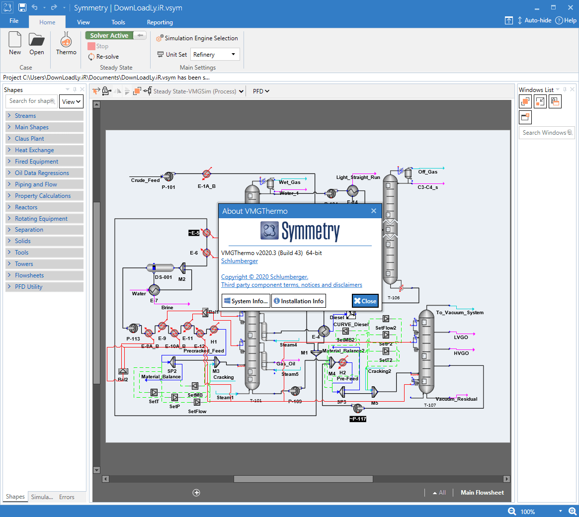This screenshot has height=517, width=579.
Task: Select the pointer tool in the PFD toolbar
Action: pos(95,90)
